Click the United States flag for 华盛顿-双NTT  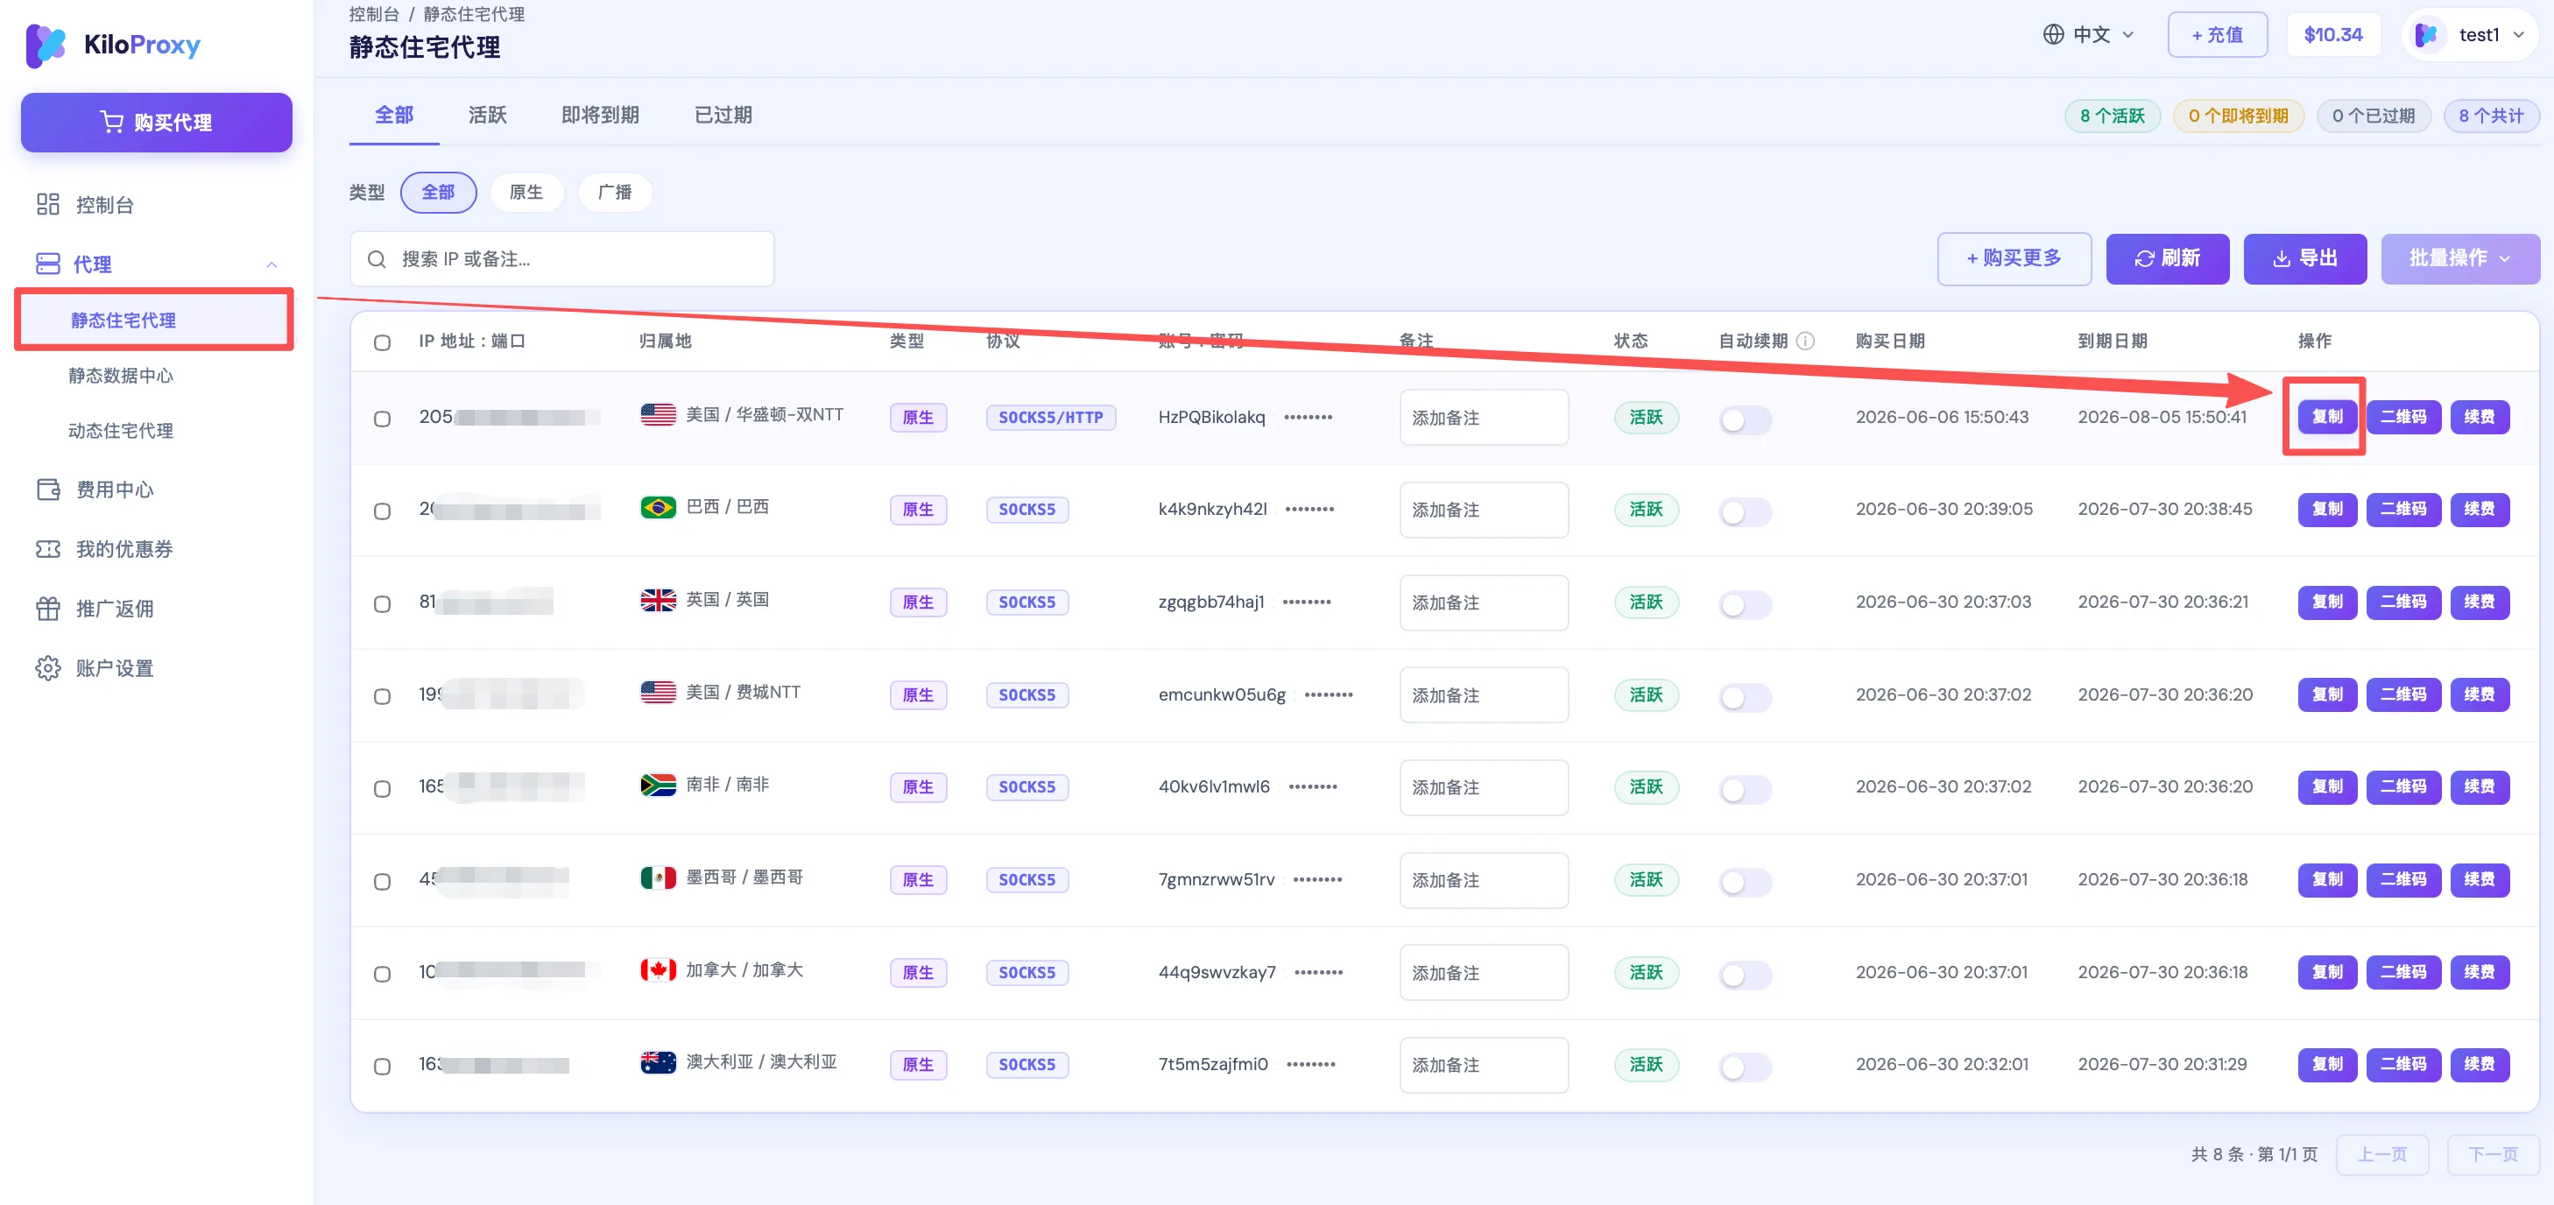(659, 414)
